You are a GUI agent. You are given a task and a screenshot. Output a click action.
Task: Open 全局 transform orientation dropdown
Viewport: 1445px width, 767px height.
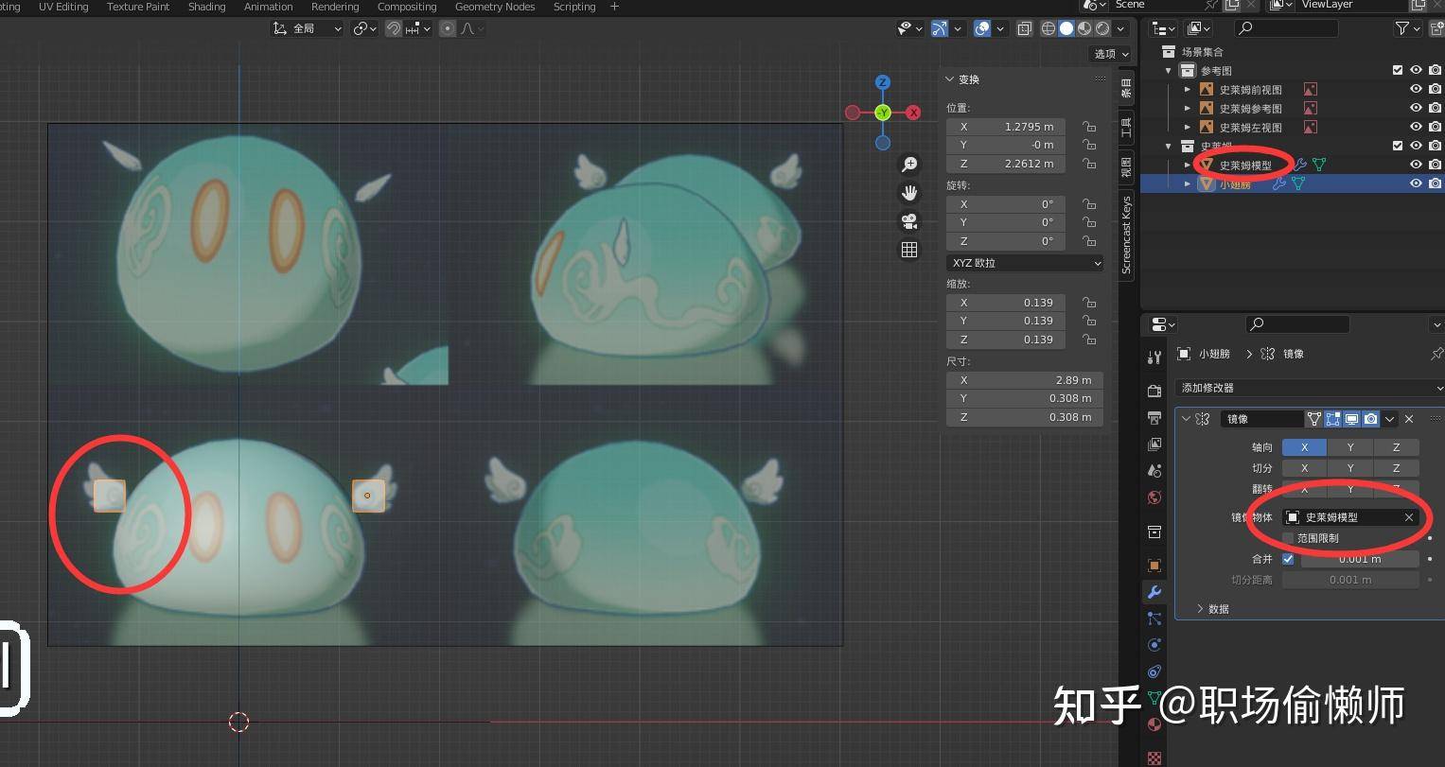point(307,28)
